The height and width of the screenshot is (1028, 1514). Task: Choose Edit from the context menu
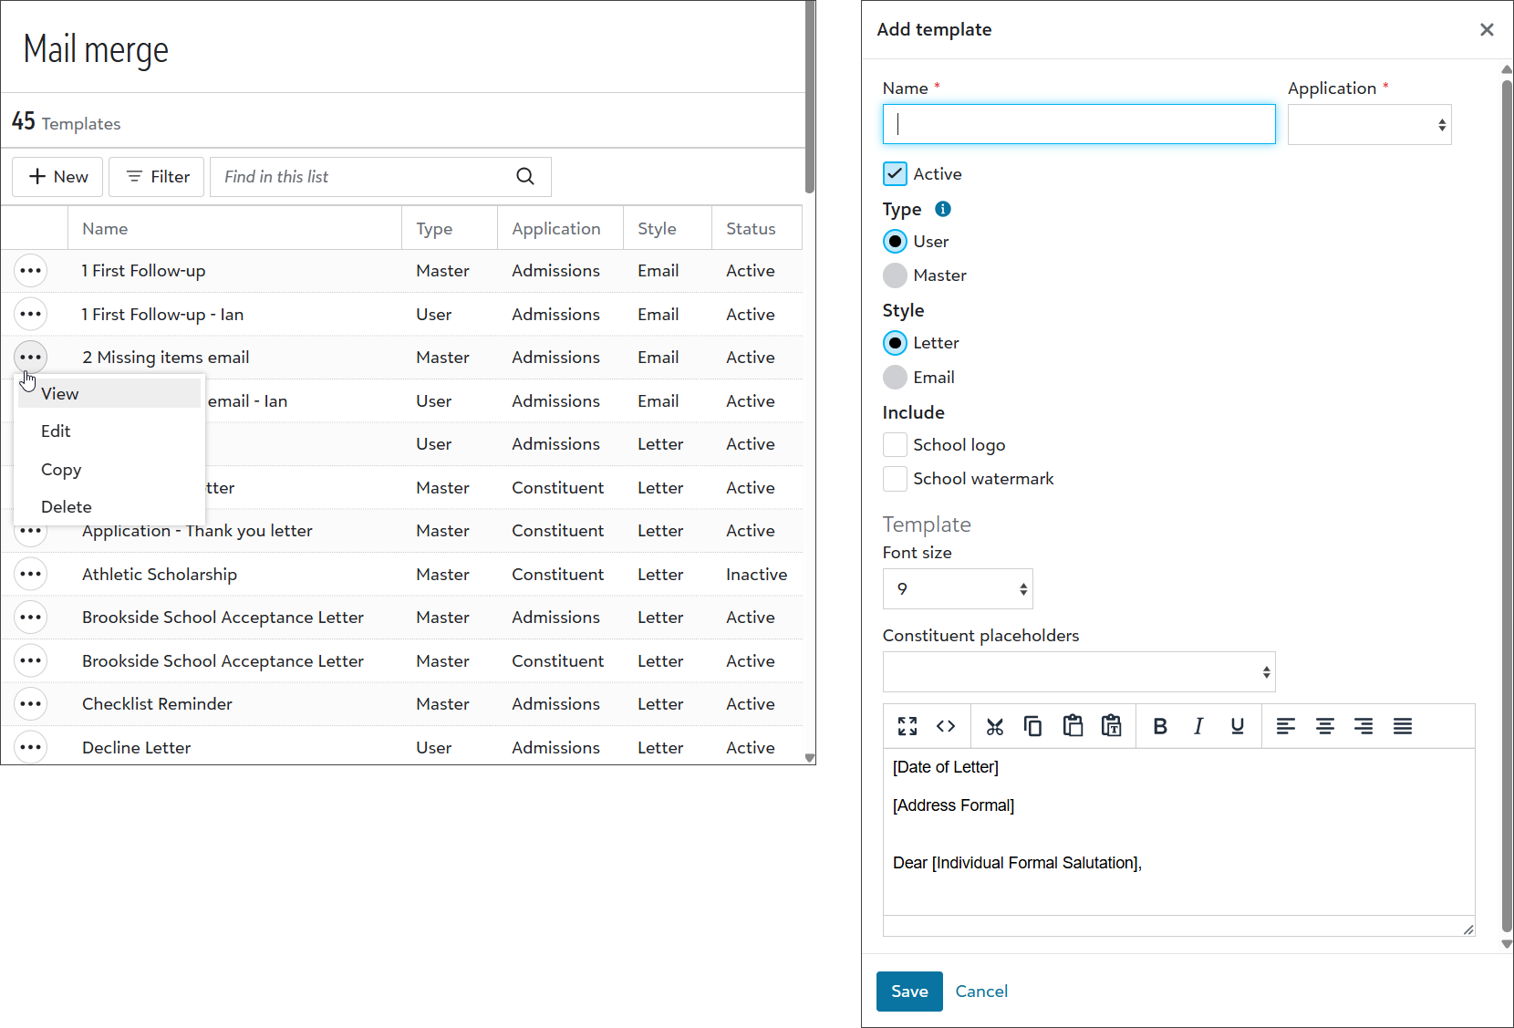click(x=56, y=431)
